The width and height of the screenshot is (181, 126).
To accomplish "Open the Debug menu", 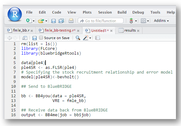I will (138, 12).
